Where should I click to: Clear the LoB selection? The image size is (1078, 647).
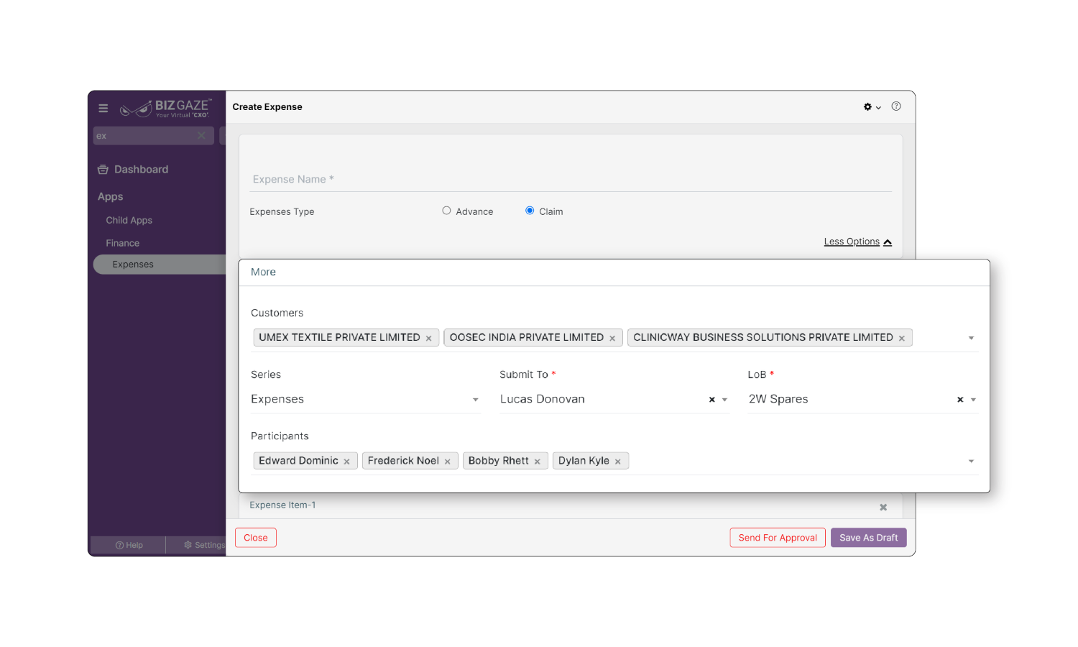pos(960,400)
